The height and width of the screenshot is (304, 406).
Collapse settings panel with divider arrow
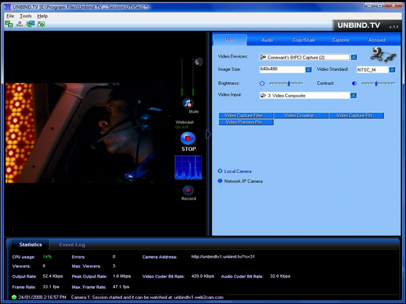point(208,134)
